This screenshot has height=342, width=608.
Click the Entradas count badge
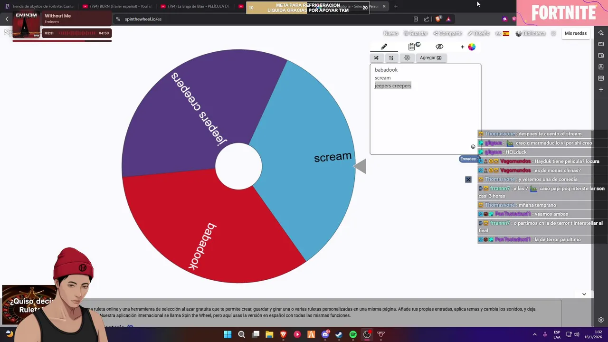click(468, 159)
